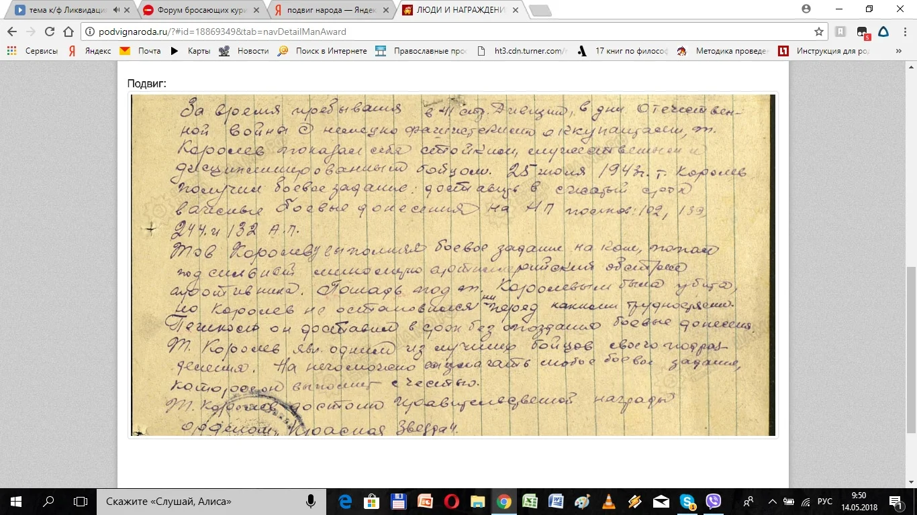917x515 pixels.
Task: Open the Карты bookmark
Action: coord(190,51)
